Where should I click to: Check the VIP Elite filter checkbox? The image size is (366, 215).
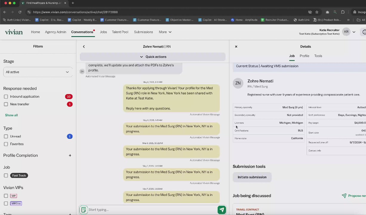pos(6,203)
